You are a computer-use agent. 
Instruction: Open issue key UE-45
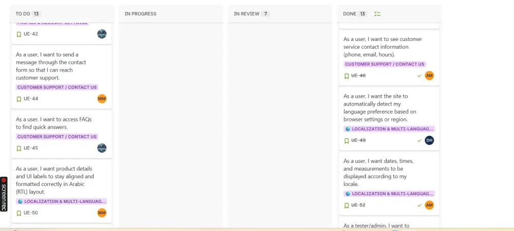[x=31, y=148]
